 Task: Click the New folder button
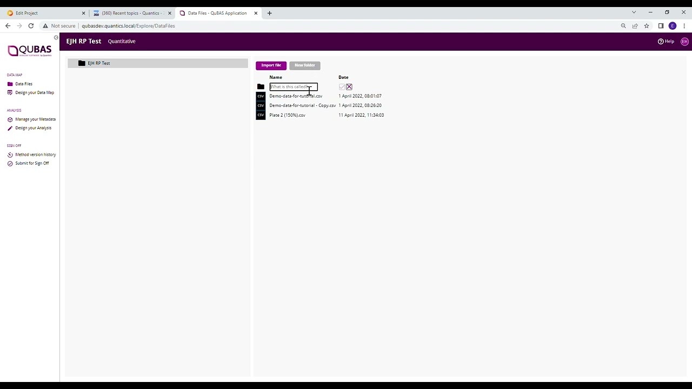305,65
